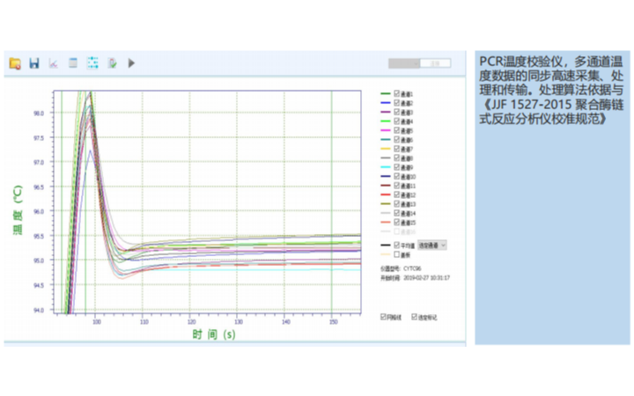Click the timestamp 2019-02-27 10:31:17
This screenshot has width=634, height=396.
click(x=426, y=277)
